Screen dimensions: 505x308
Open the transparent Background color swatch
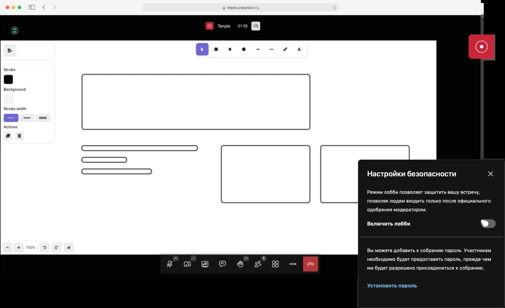click(8, 99)
